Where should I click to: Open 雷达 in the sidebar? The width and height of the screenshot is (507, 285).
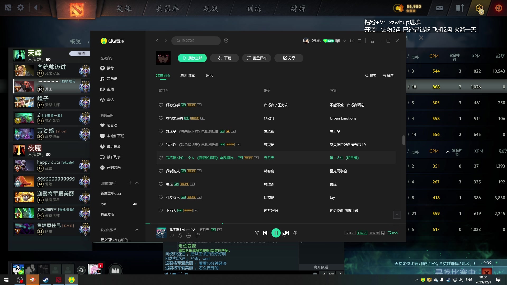[107, 100]
